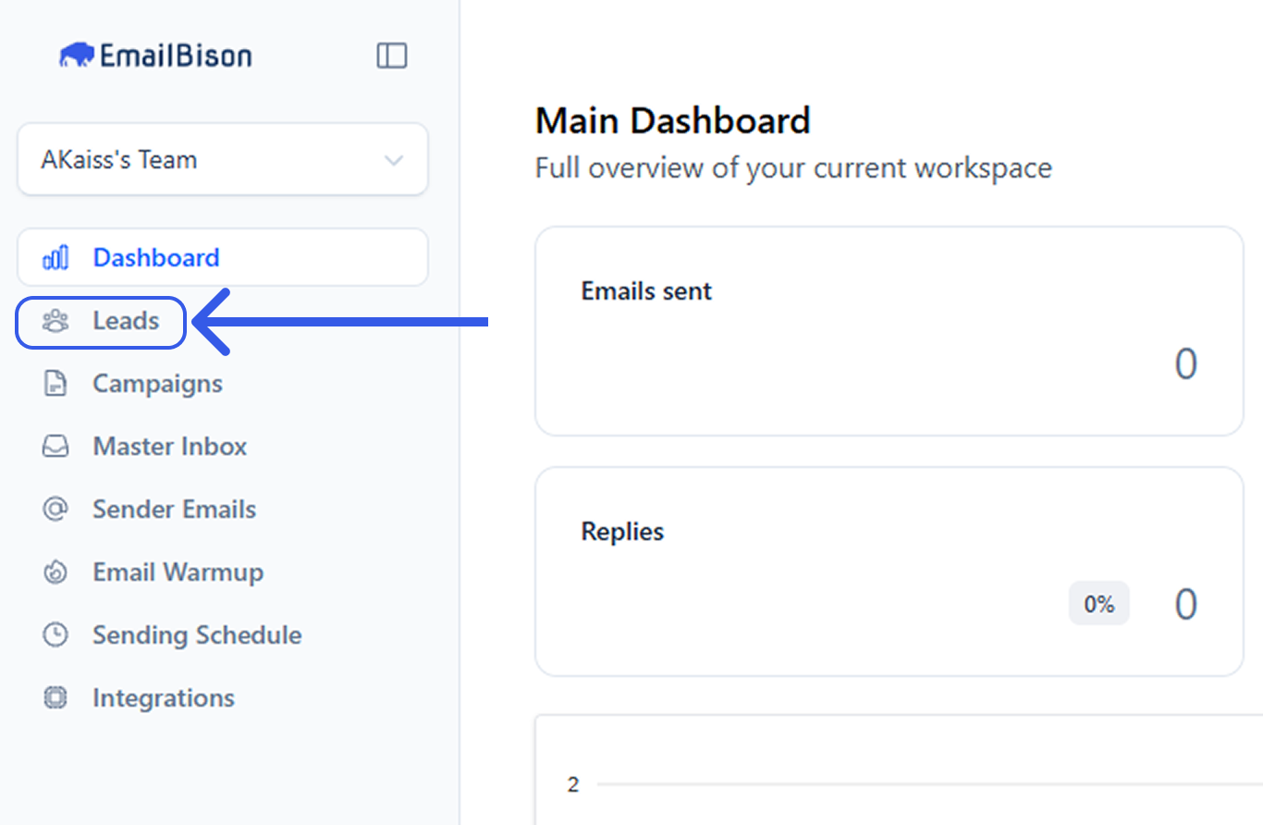Select the Campaigns text label in sidebar
The height and width of the screenshot is (825, 1263).
coord(157,384)
